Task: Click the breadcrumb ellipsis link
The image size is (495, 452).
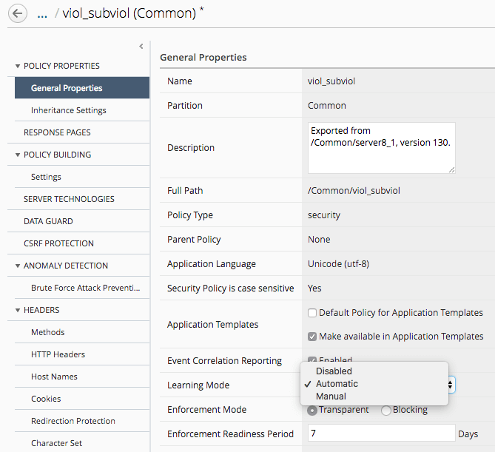Action: click(42, 13)
